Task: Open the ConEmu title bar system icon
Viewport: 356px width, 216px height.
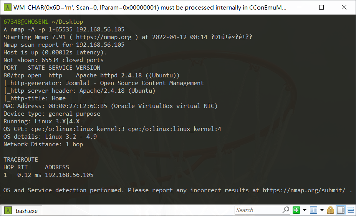Action: pos(8,7)
